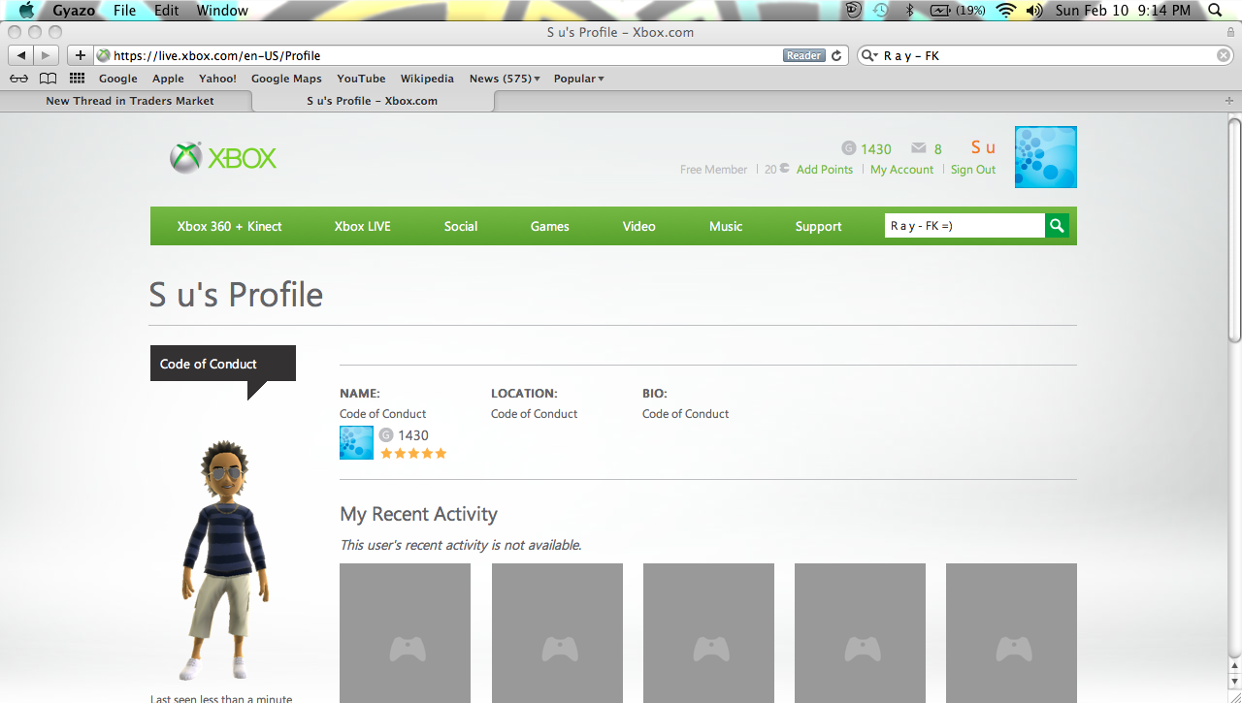Switch to New Thread in Traders Market tab
The width and height of the screenshot is (1242, 703).
tap(130, 101)
